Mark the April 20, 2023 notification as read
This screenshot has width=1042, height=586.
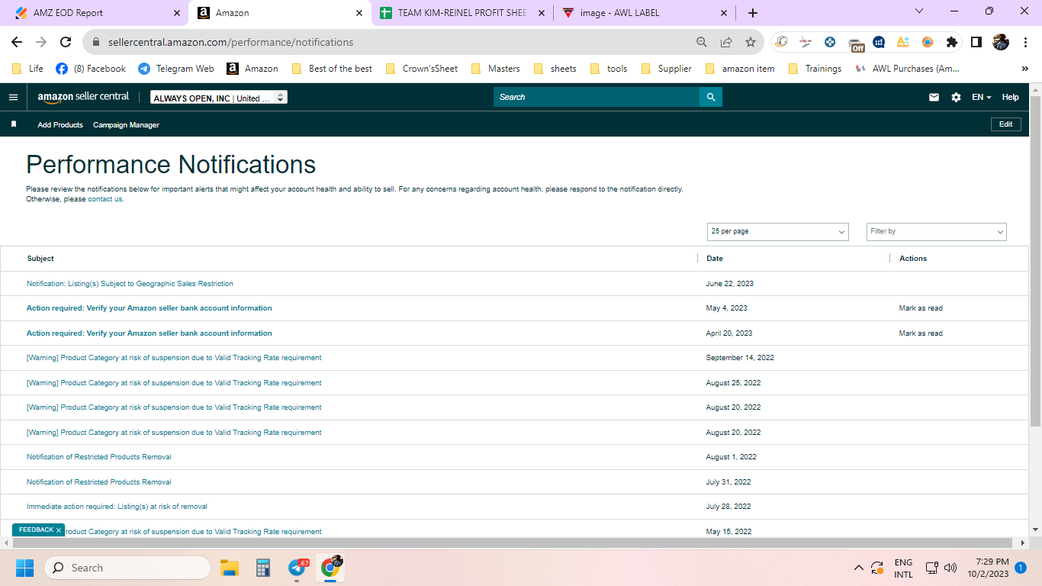[x=921, y=333]
